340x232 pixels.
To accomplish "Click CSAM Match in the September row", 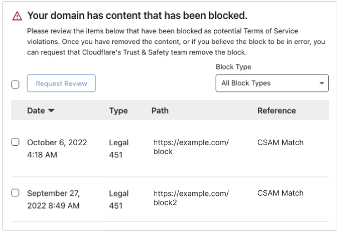I will pos(281,193).
